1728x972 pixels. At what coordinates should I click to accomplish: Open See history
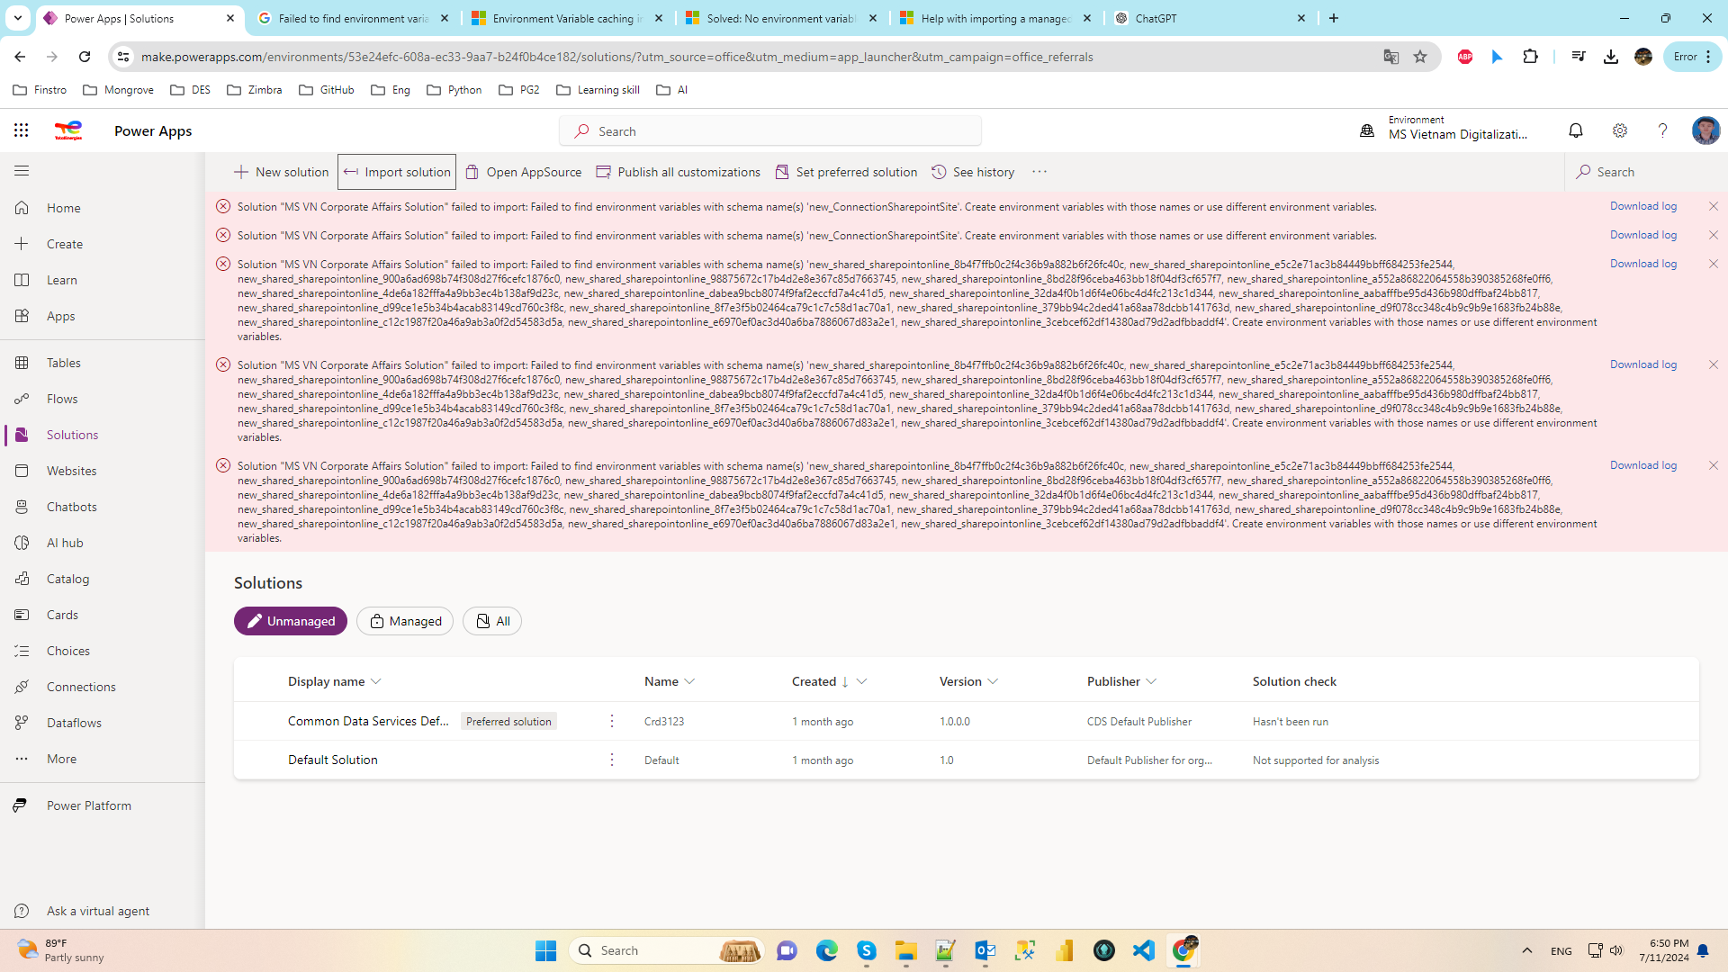(973, 172)
